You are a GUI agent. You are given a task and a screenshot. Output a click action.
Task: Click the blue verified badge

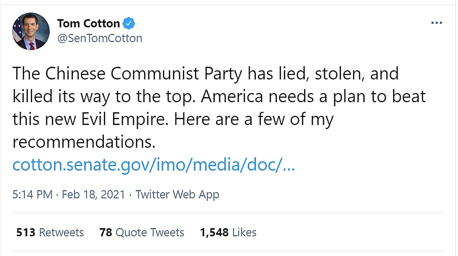130,23
